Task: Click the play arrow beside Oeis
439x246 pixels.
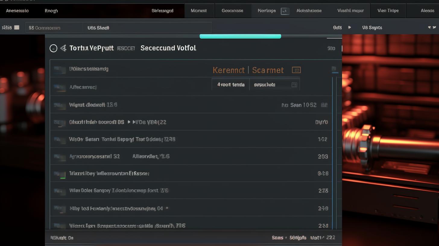Action: tap(349, 27)
